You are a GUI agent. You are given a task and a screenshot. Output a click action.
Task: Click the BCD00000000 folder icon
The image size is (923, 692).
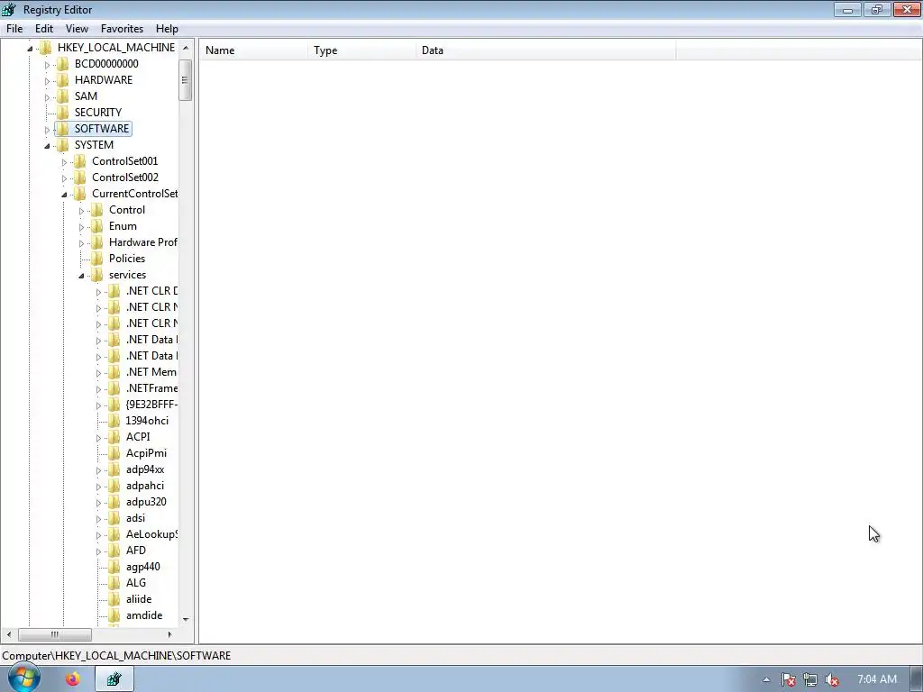(63, 64)
